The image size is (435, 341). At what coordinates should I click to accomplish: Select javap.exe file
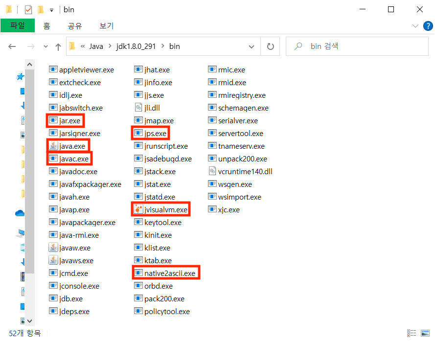[x=69, y=210]
